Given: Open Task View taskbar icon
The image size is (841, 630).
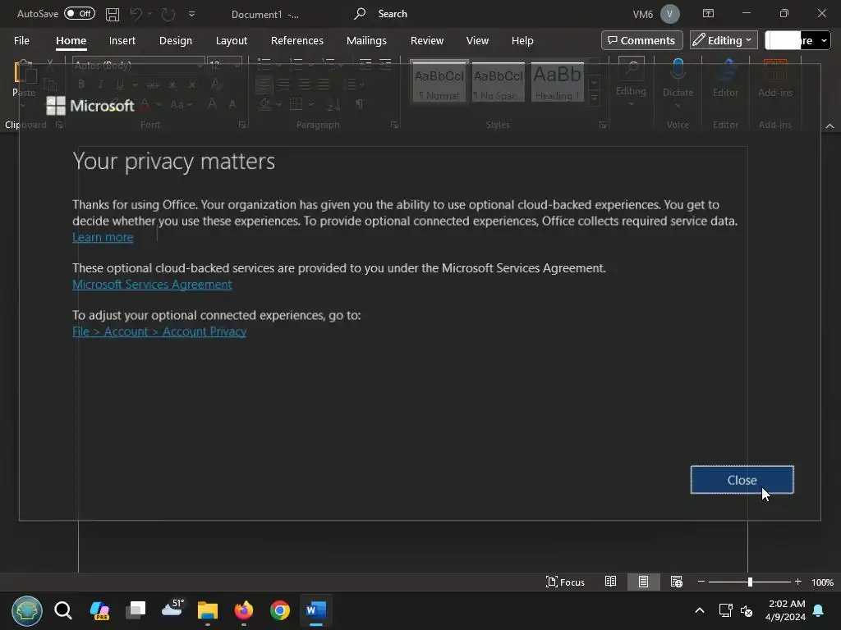Looking at the screenshot, I should coord(136,610).
